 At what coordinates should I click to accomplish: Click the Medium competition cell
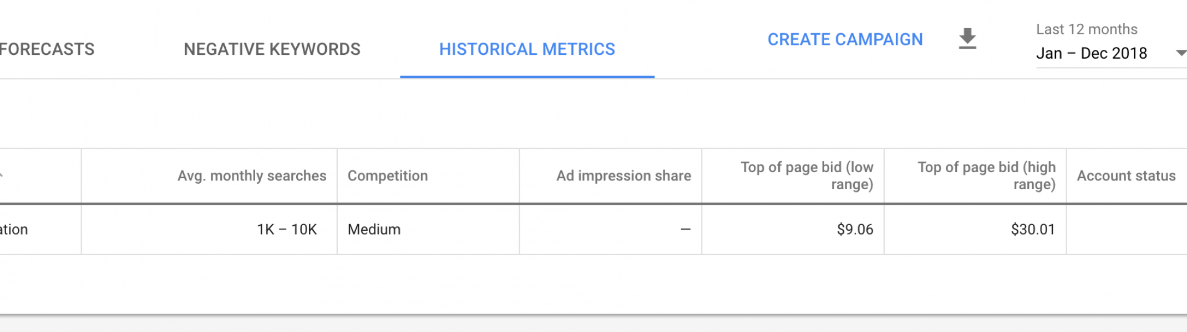pyautogui.click(x=374, y=230)
